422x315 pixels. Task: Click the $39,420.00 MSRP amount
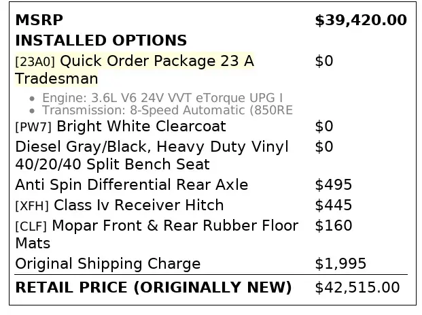click(x=361, y=20)
